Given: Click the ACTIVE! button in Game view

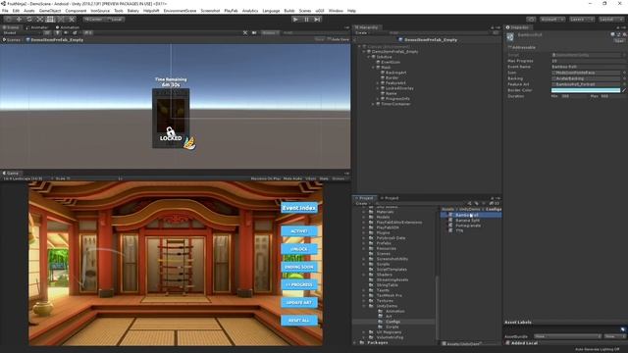Looking at the screenshot, I should pyautogui.click(x=298, y=231).
